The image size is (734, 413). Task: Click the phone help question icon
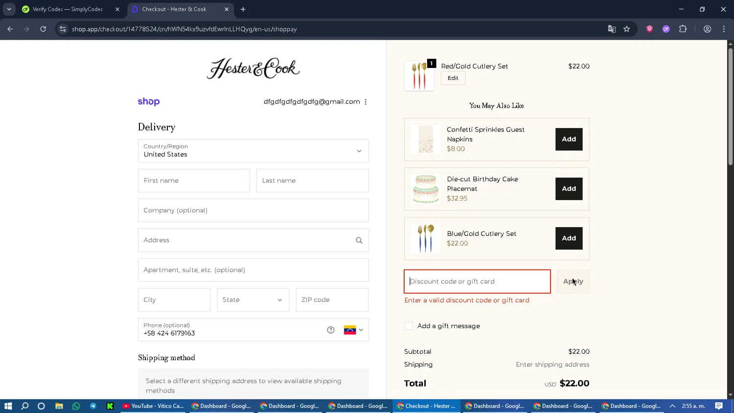(331, 330)
